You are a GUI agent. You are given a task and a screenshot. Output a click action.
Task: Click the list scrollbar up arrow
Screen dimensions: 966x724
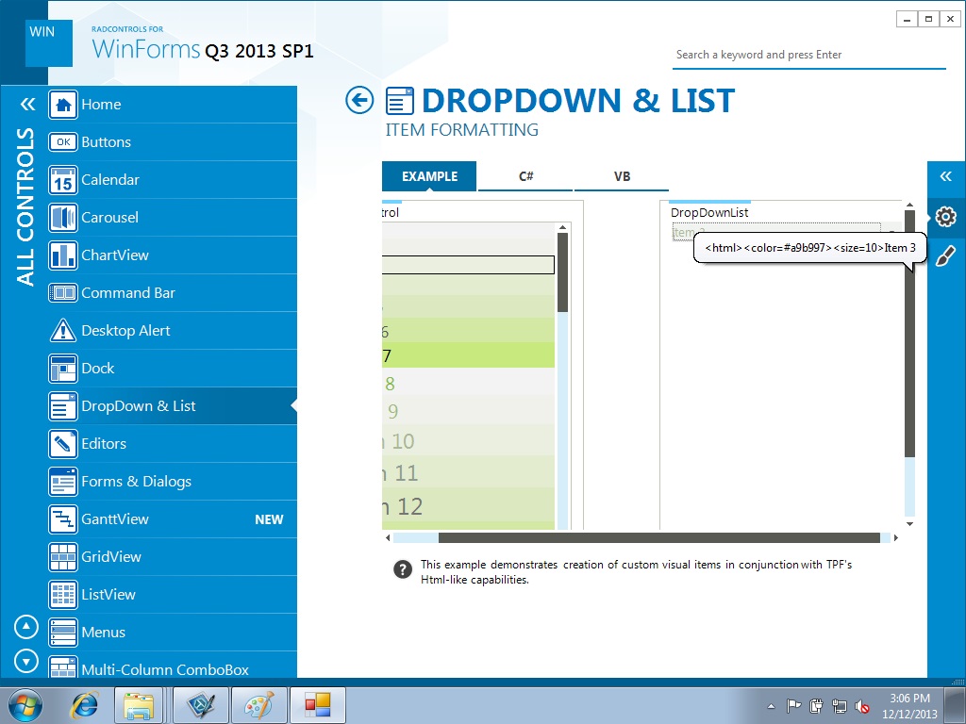pos(562,228)
